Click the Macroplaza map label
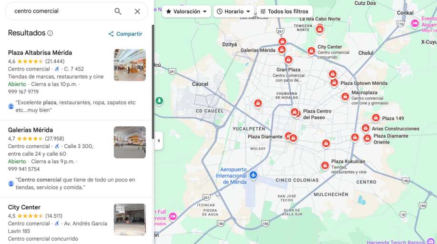Viewport: 437px width, 244px height. click(364, 92)
